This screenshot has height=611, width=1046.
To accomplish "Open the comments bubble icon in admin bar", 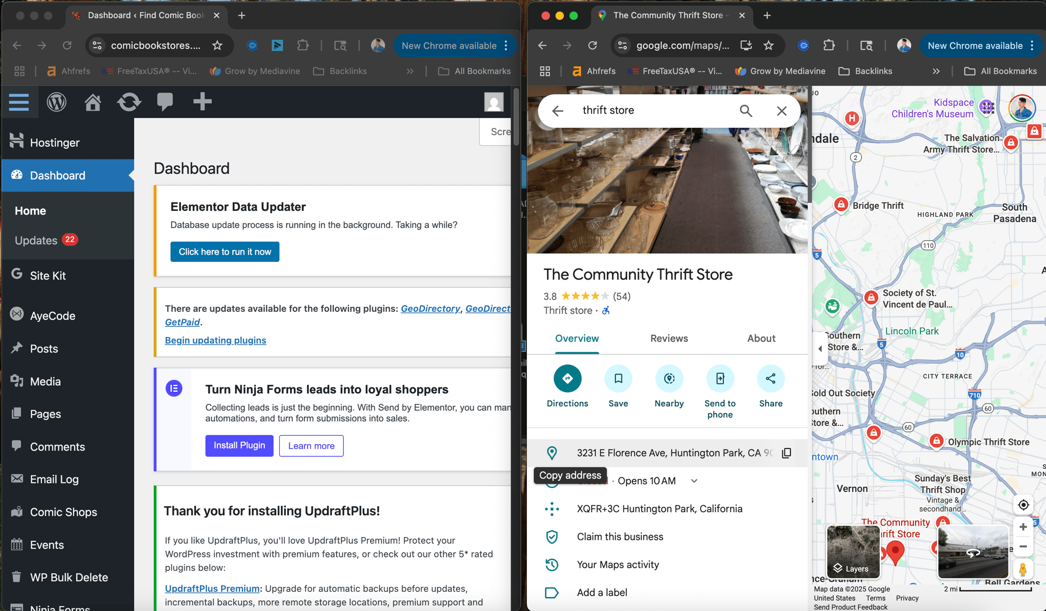I will tap(165, 102).
